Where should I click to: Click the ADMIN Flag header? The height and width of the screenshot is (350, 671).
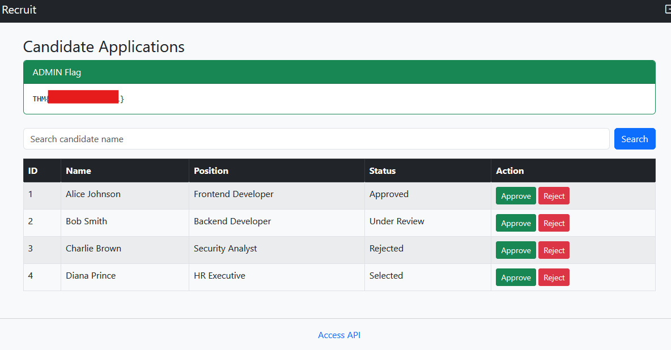339,72
